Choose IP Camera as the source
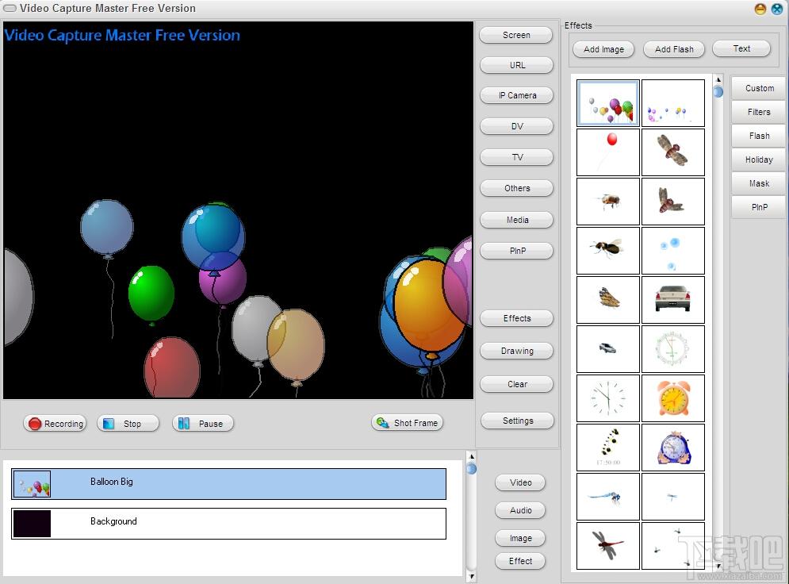Image resolution: width=789 pixels, height=584 pixels. pos(517,95)
